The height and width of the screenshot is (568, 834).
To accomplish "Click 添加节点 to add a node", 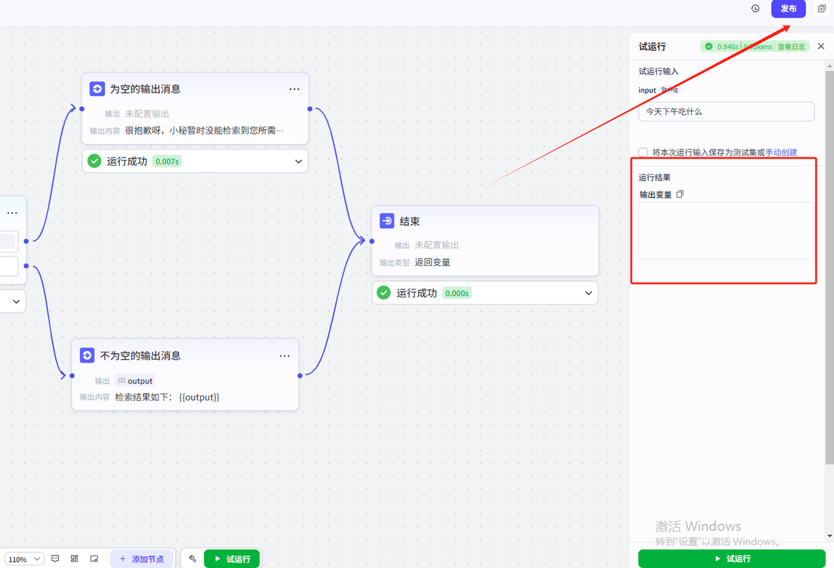I will point(141,559).
